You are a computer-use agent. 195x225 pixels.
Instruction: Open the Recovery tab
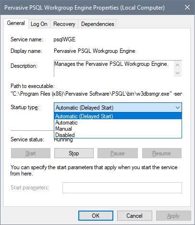pyautogui.click(x=64, y=24)
